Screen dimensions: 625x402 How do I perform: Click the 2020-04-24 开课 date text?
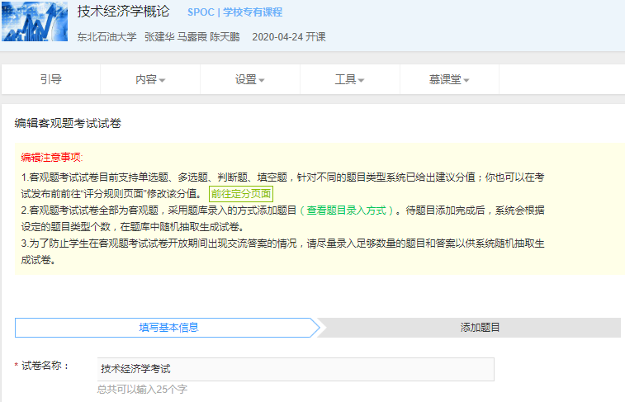(288, 37)
